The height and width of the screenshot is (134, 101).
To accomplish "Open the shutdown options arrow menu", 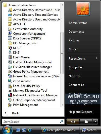I will click(x=95, y=122).
